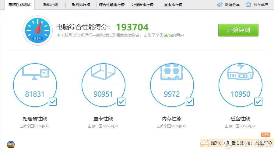Screen dimensions: 274x152
Task: Switch to the 手机评测 tab
Action: (x=51, y=5)
